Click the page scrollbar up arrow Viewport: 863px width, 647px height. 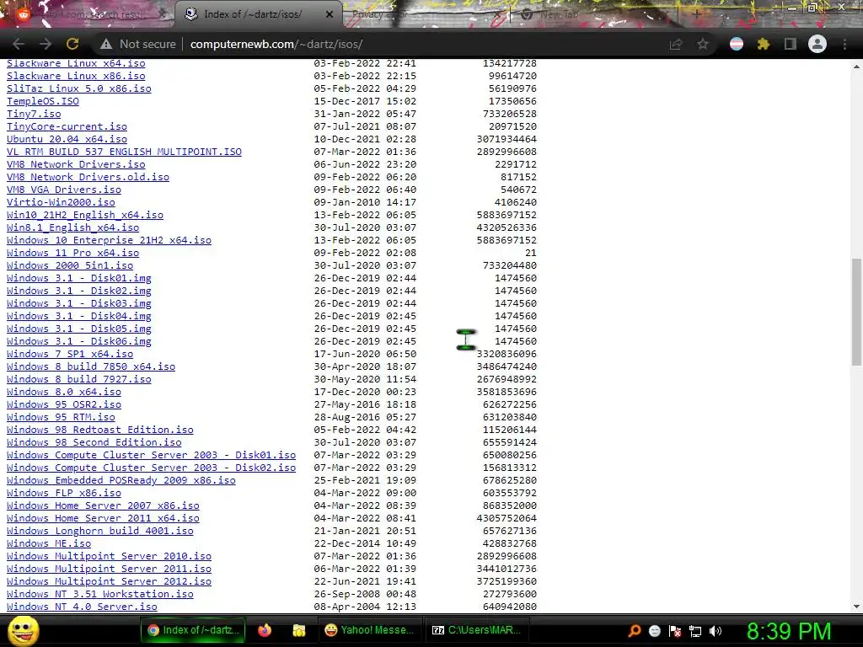pos(856,66)
